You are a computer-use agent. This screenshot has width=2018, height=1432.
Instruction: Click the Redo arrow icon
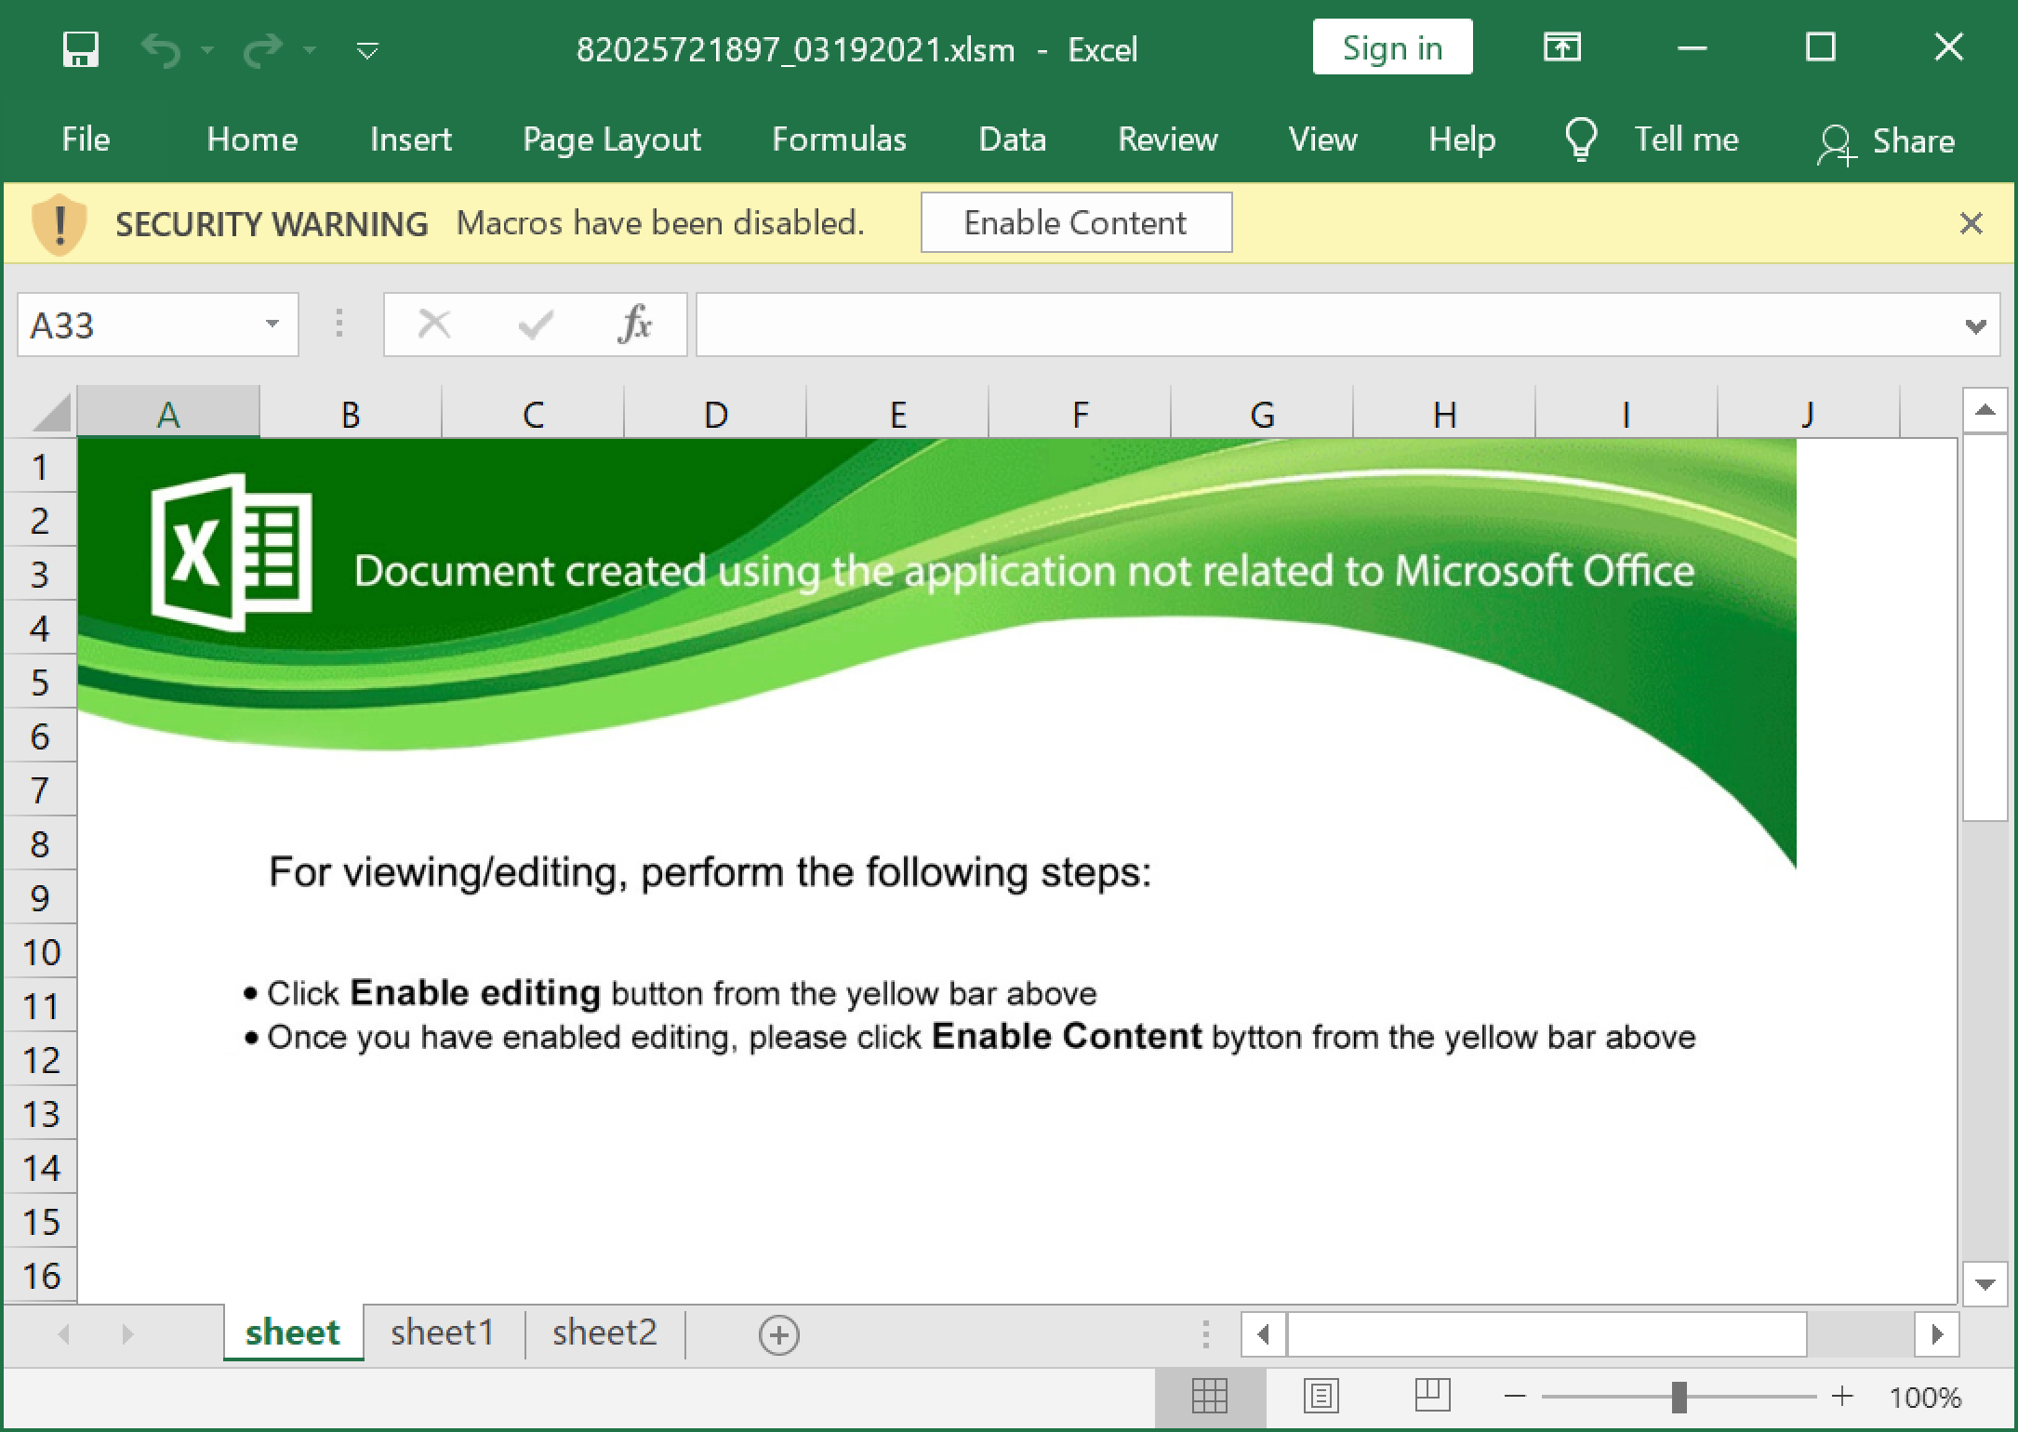coord(263,49)
